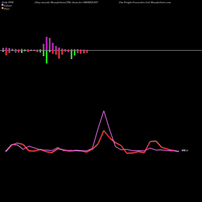
Task: Click the red line peak point
Action: (104, 130)
